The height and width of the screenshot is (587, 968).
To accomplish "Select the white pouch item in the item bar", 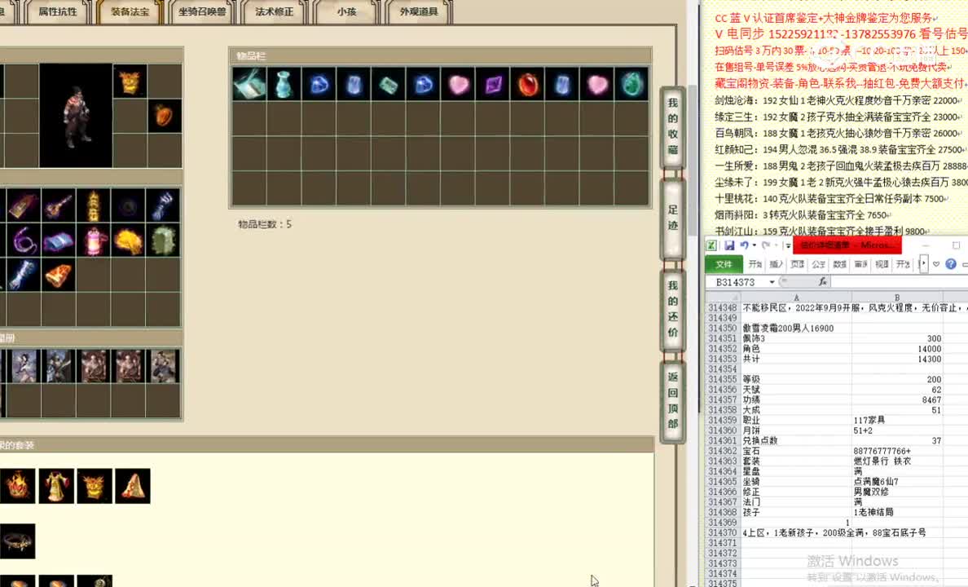I will [x=249, y=84].
